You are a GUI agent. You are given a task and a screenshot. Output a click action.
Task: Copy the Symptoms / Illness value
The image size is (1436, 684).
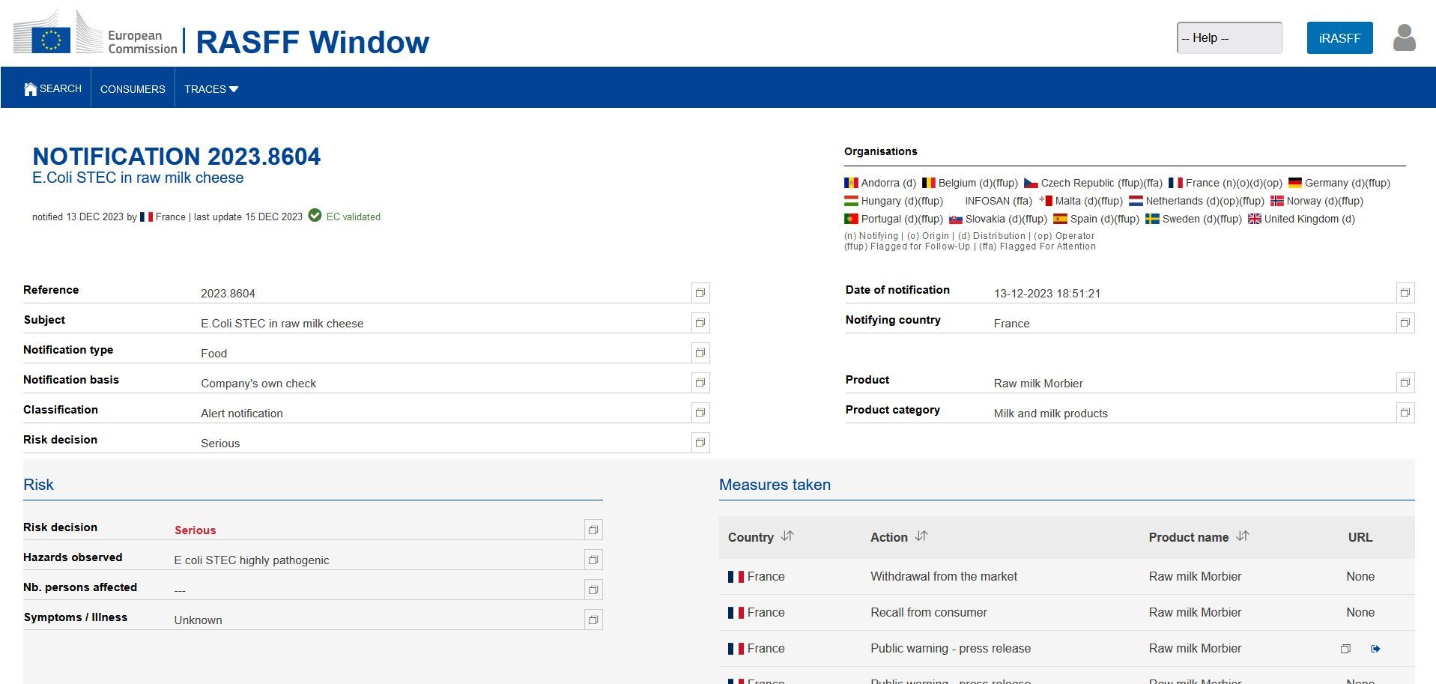tap(593, 620)
